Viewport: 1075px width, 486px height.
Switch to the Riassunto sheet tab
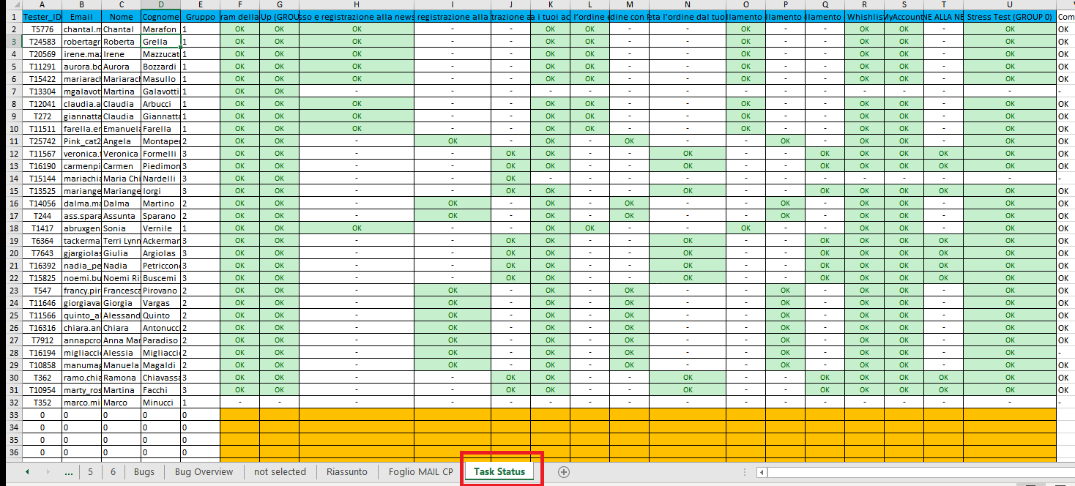pos(347,472)
